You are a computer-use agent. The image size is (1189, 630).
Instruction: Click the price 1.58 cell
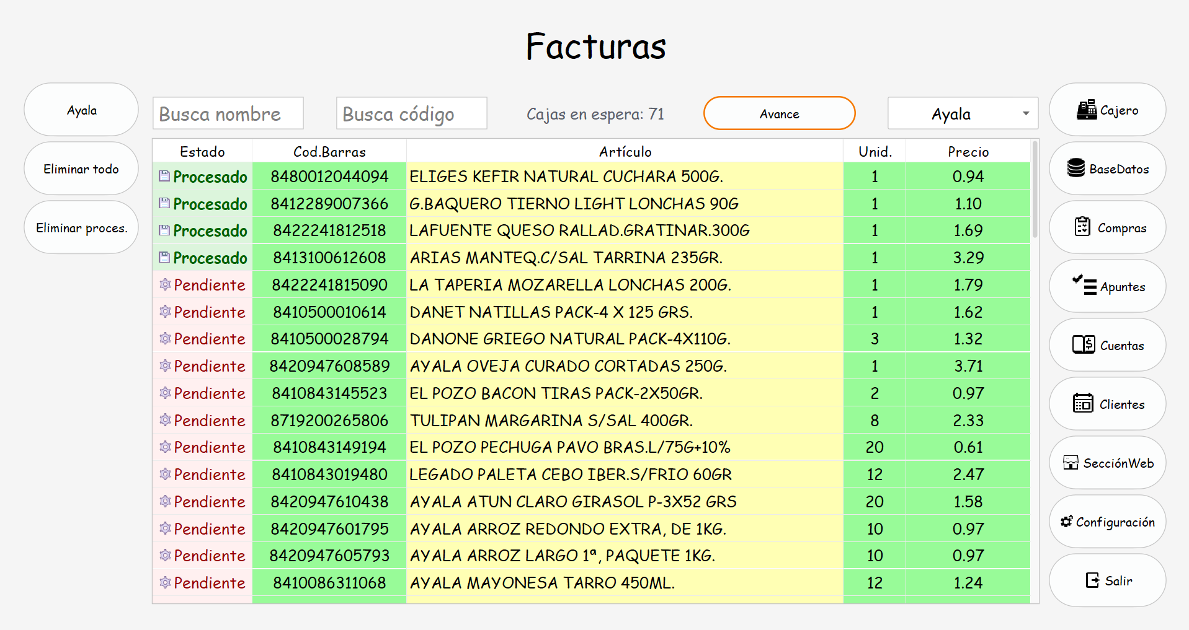(x=968, y=502)
